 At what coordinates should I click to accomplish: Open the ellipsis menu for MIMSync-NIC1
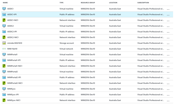tap(168, 101)
